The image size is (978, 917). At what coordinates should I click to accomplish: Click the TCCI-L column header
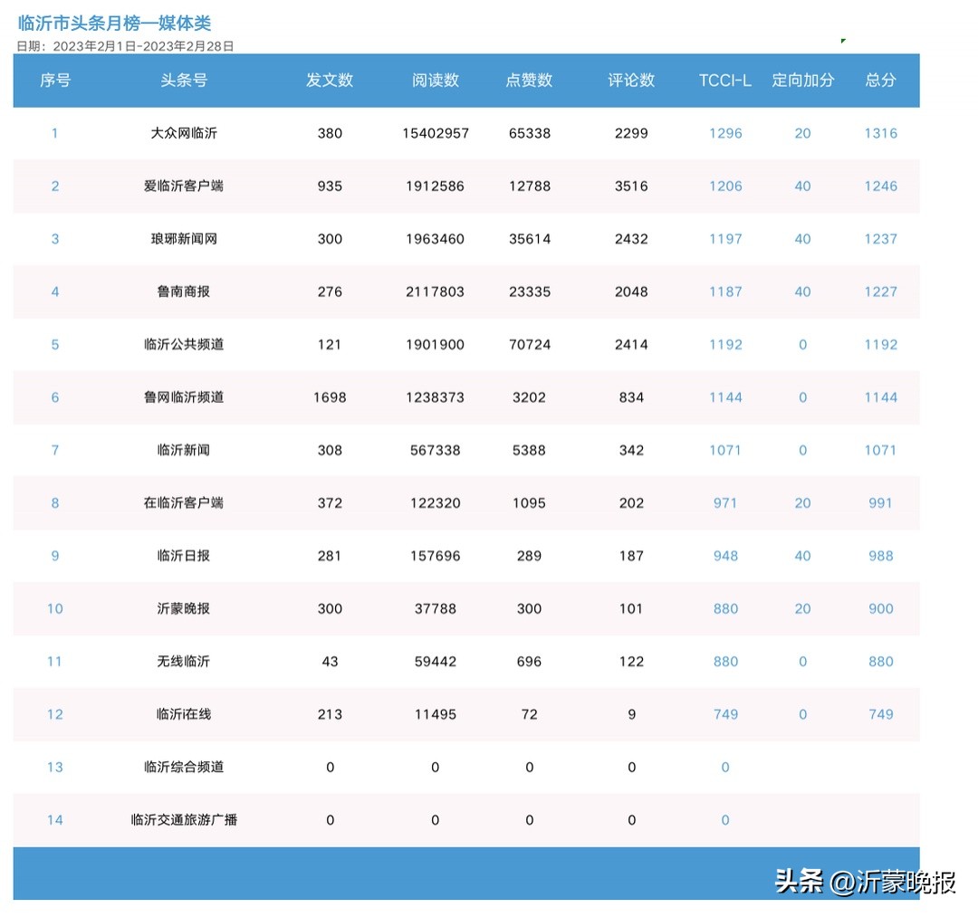pos(724,81)
